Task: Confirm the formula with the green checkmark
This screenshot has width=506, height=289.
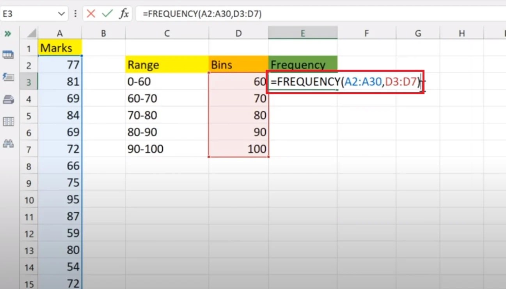Action: click(106, 13)
